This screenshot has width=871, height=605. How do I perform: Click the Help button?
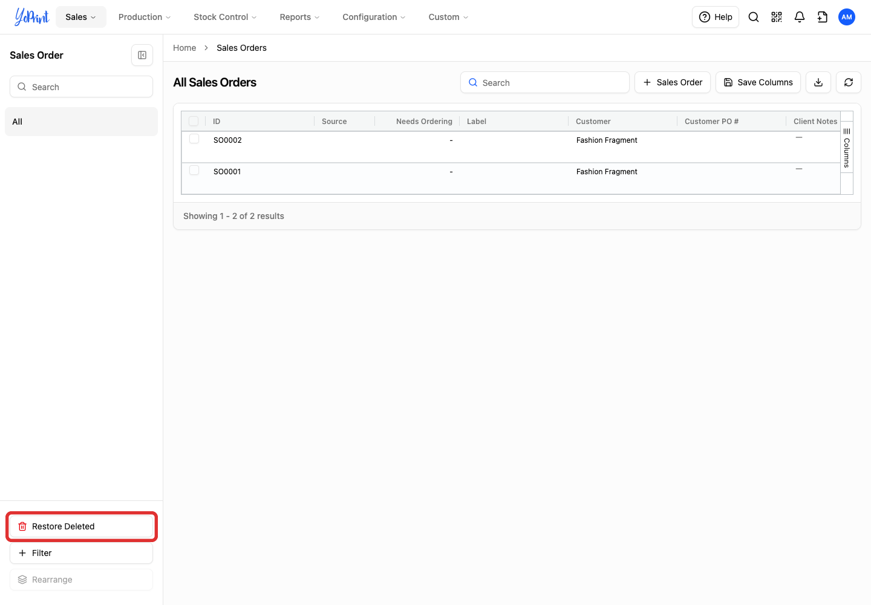(x=716, y=17)
